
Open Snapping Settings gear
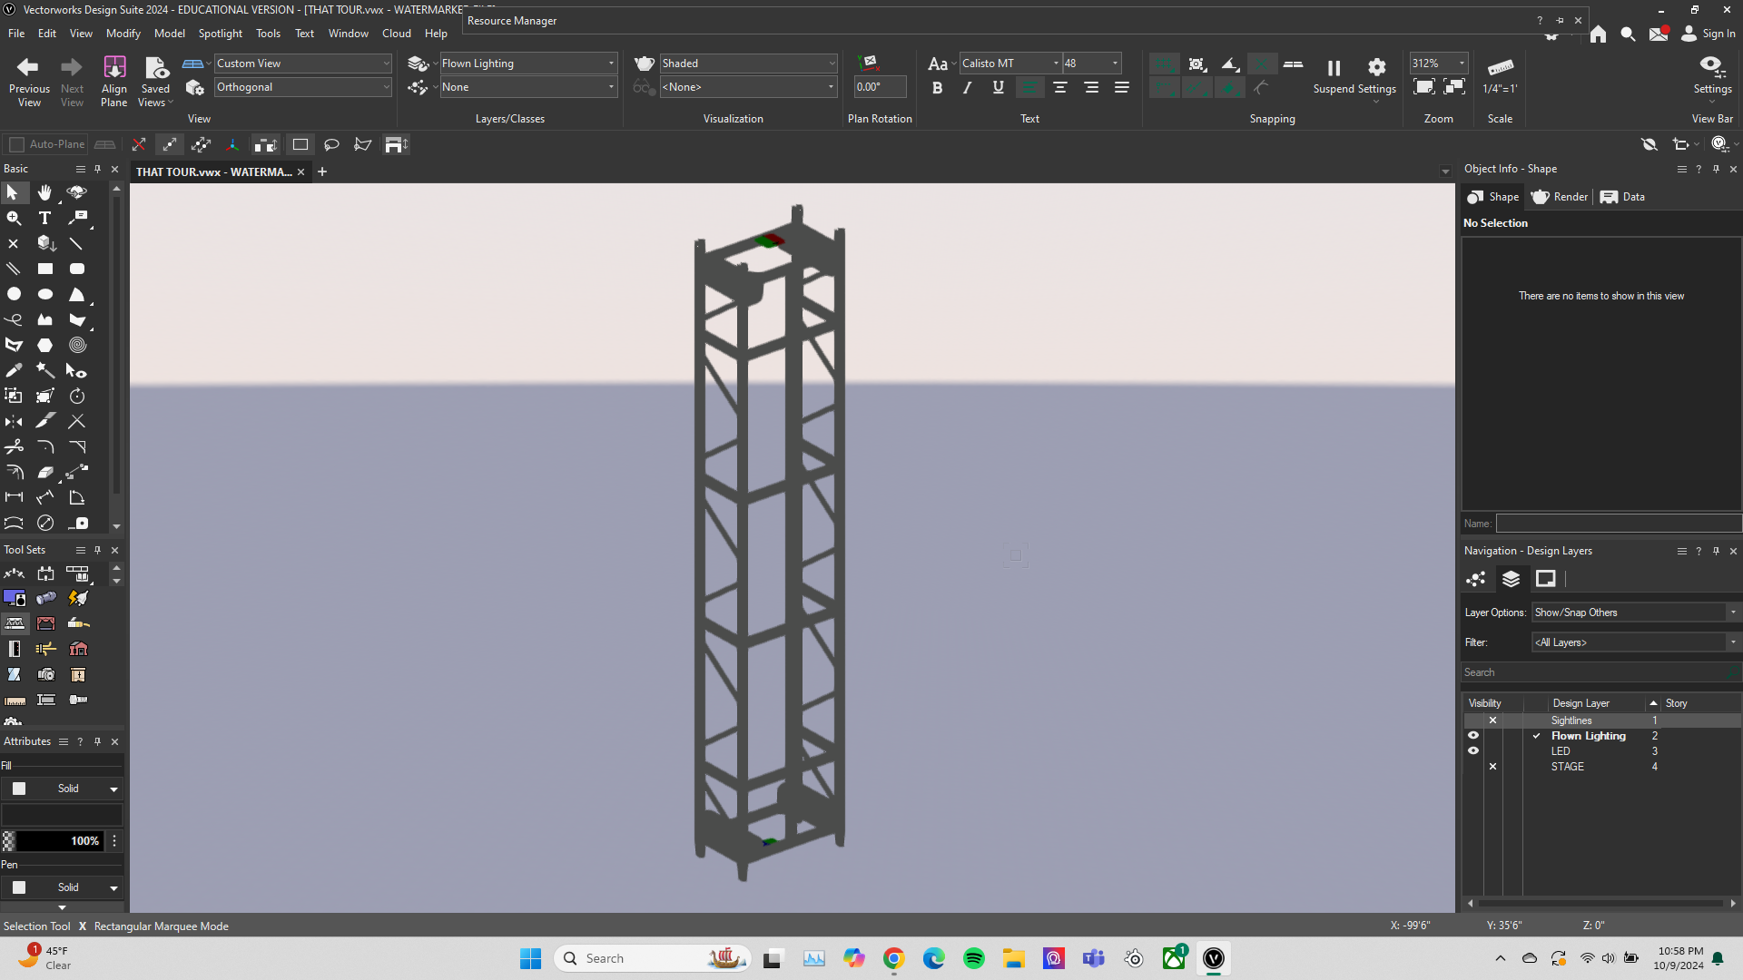point(1376,67)
